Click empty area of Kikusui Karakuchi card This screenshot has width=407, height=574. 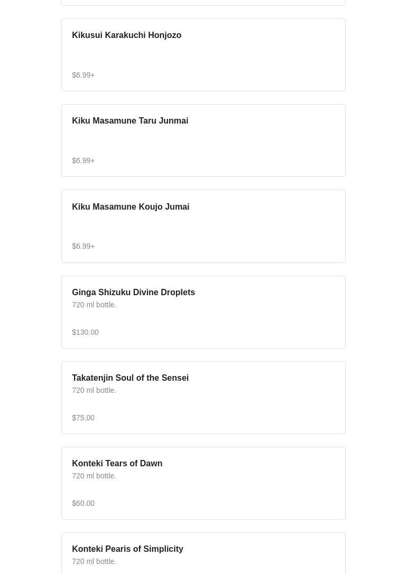click(256, 55)
